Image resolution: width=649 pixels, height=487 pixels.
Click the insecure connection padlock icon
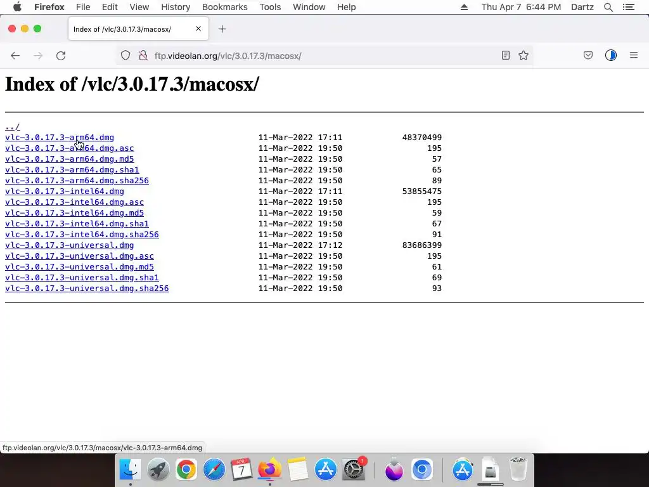click(143, 56)
